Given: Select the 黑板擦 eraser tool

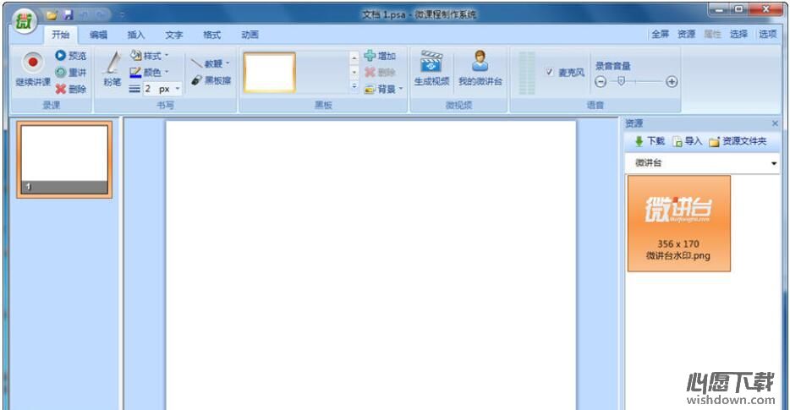Looking at the screenshot, I should pyautogui.click(x=211, y=80).
